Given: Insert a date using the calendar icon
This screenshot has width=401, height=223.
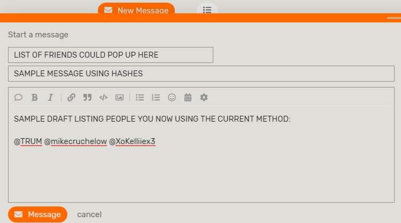Looking at the screenshot, I should [x=188, y=98].
